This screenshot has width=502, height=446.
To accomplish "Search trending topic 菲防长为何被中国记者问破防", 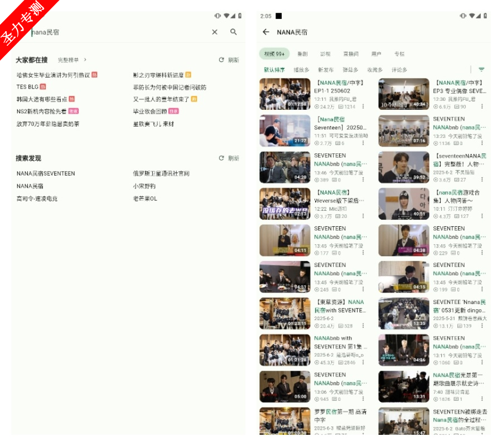I will 170,88.
